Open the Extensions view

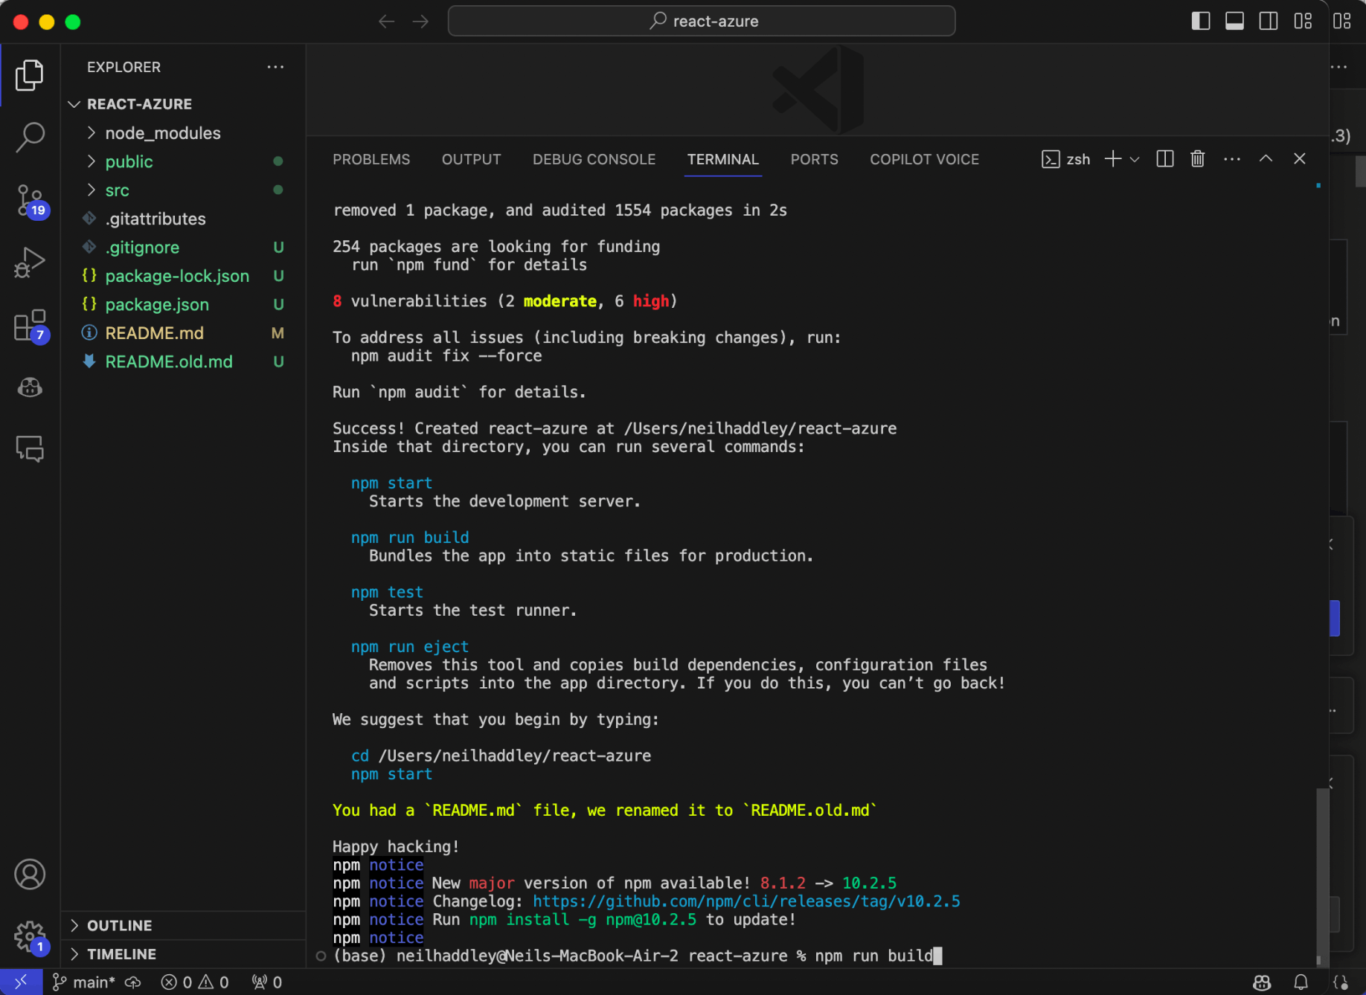(30, 326)
